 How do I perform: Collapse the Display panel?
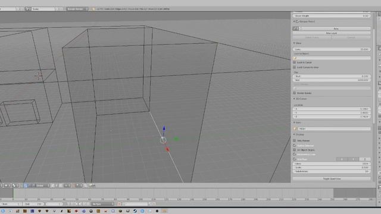(x=294, y=134)
